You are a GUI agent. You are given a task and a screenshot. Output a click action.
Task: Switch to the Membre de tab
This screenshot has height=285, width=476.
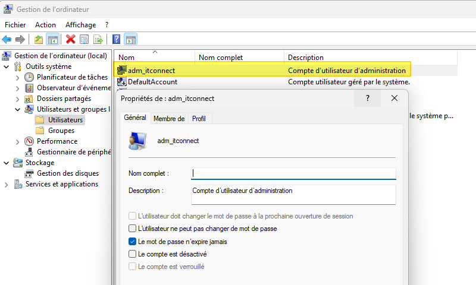[169, 119]
